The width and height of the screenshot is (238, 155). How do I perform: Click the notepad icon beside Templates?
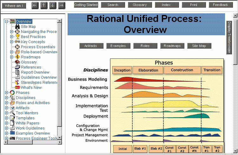12,118
